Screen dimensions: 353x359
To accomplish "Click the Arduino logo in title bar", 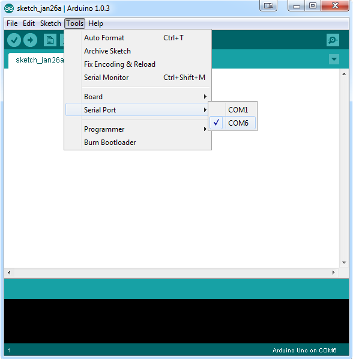I will (9, 8).
